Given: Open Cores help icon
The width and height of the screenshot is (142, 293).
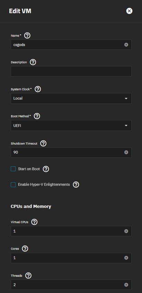Looking at the screenshot, I should (25, 249).
